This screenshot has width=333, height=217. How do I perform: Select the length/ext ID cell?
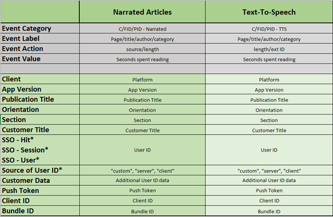pyautogui.click(x=269, y=48)
